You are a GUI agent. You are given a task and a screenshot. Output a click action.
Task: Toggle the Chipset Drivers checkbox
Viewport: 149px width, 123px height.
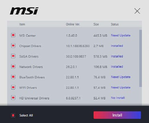[x=13, y=46]
